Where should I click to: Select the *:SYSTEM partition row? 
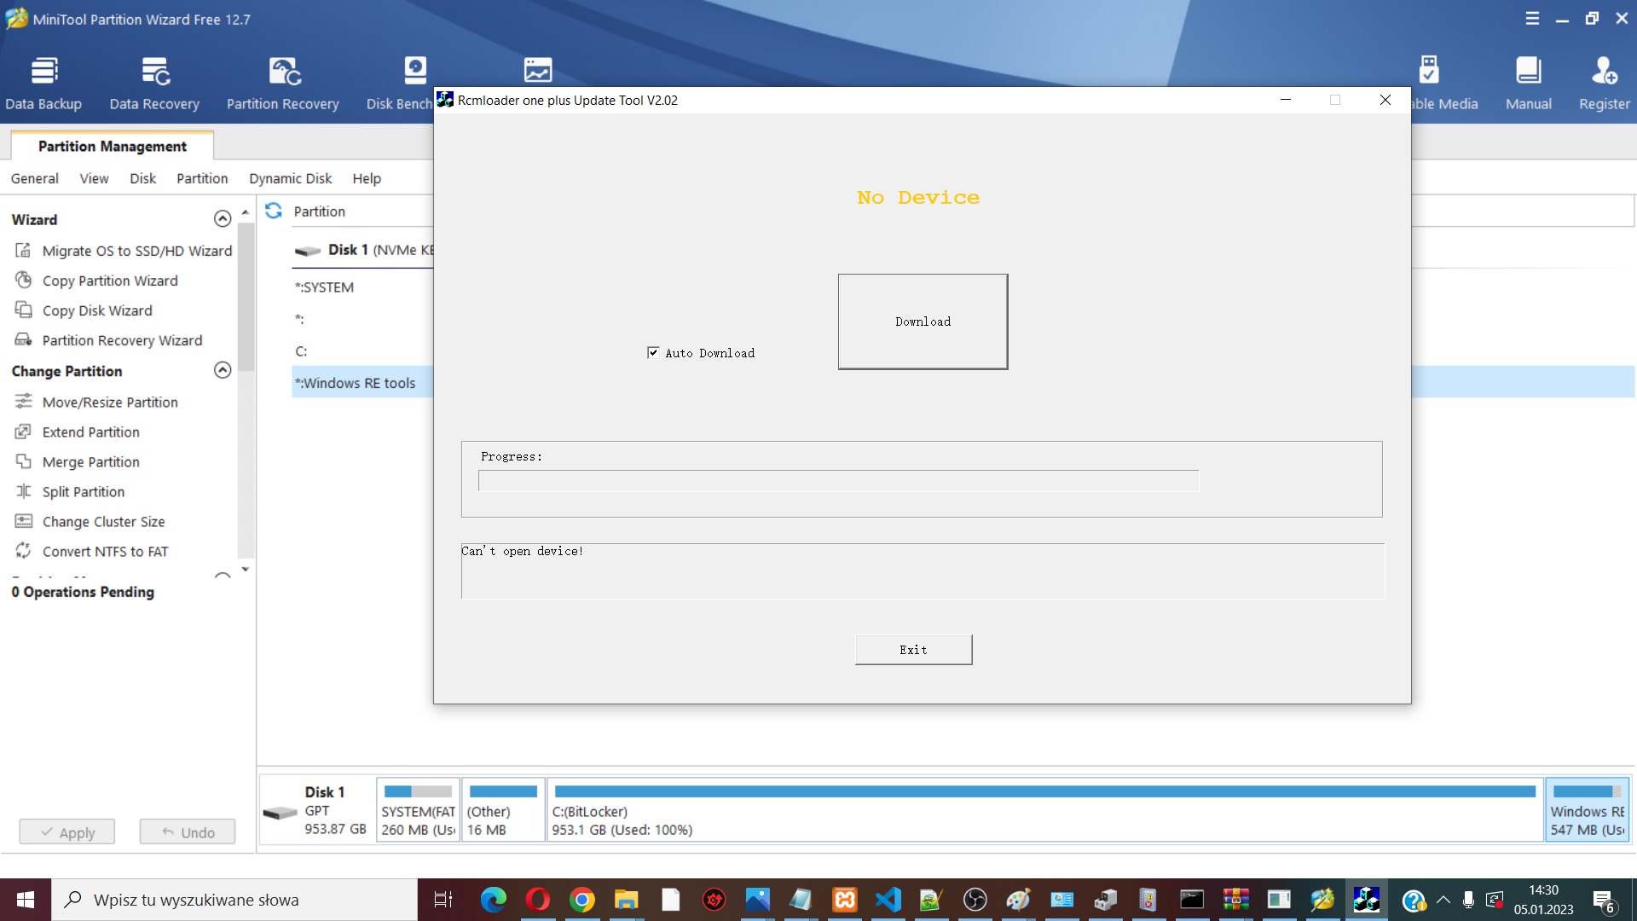(363, 287)
